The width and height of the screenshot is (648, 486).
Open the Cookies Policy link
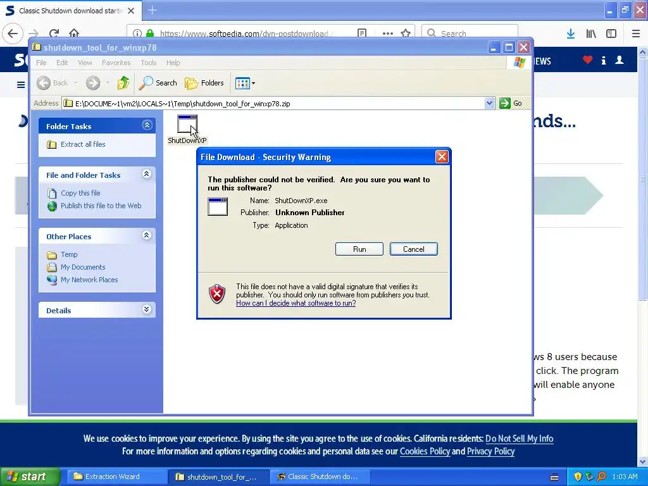click(x=425, y=451)
